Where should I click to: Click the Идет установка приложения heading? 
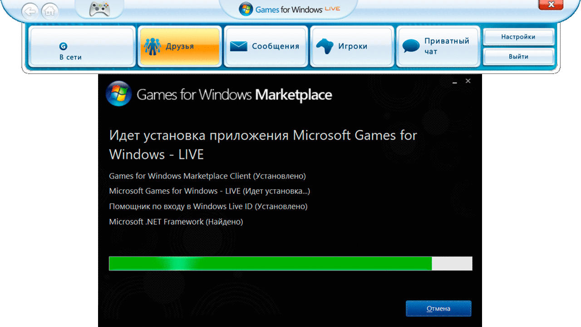click(x=263, y=145)
